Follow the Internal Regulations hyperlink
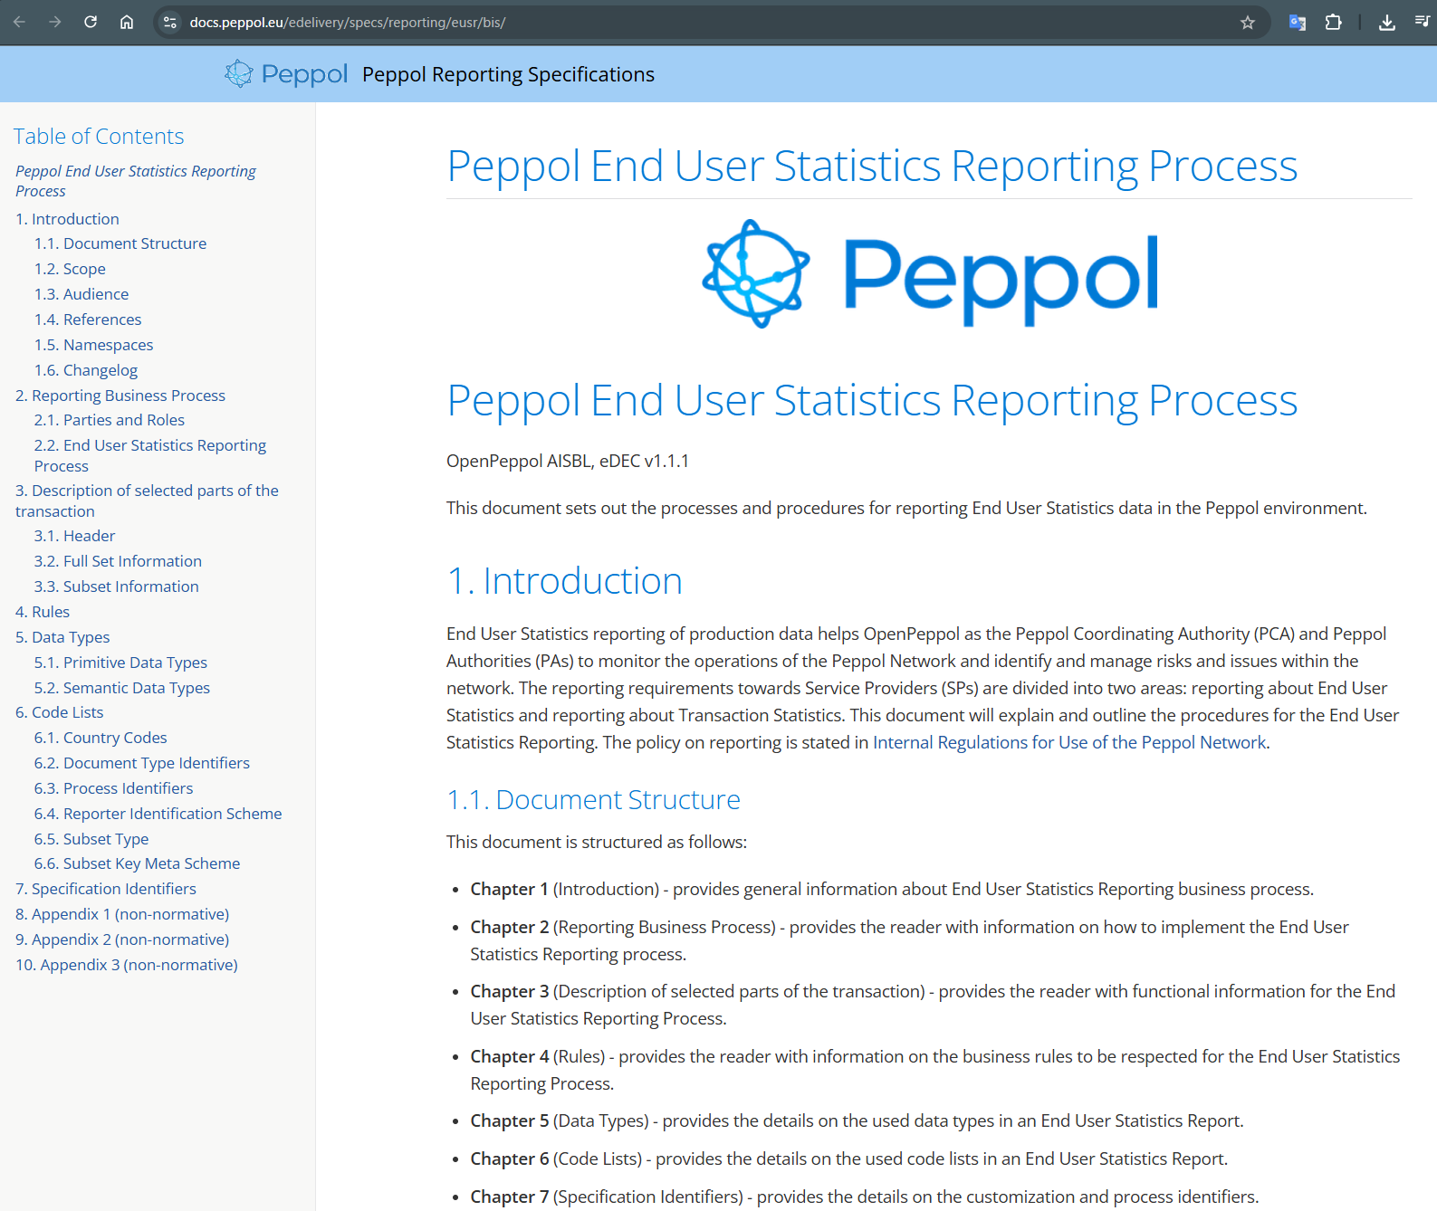Viewport: 1437px width, 1211px height. (1068, 742)
